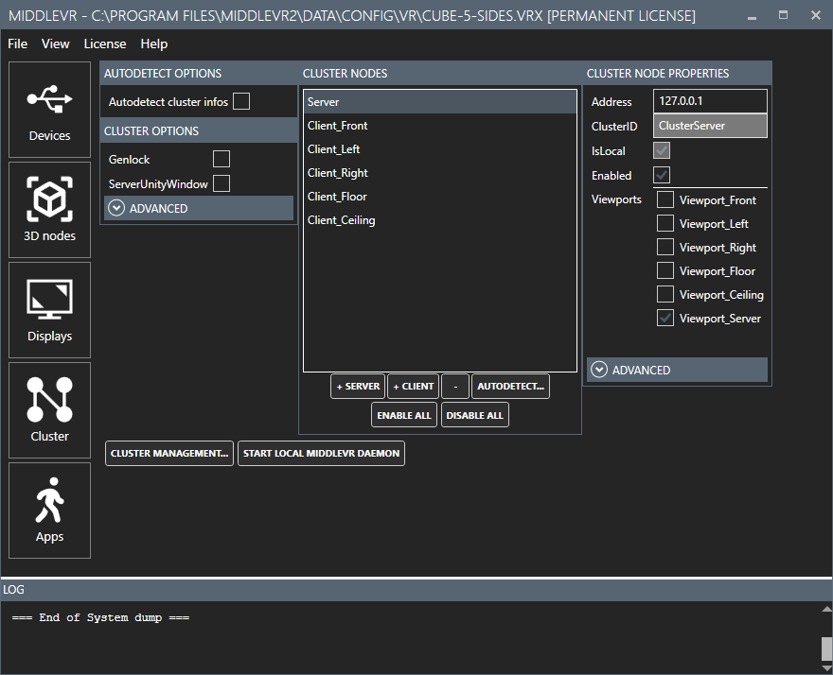Open the 3D nodes panel via the cube icon
833x675 pixels.
(x=49, y=210)
